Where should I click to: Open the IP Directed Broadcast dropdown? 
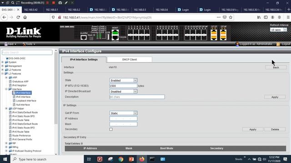tap(123, 91)
